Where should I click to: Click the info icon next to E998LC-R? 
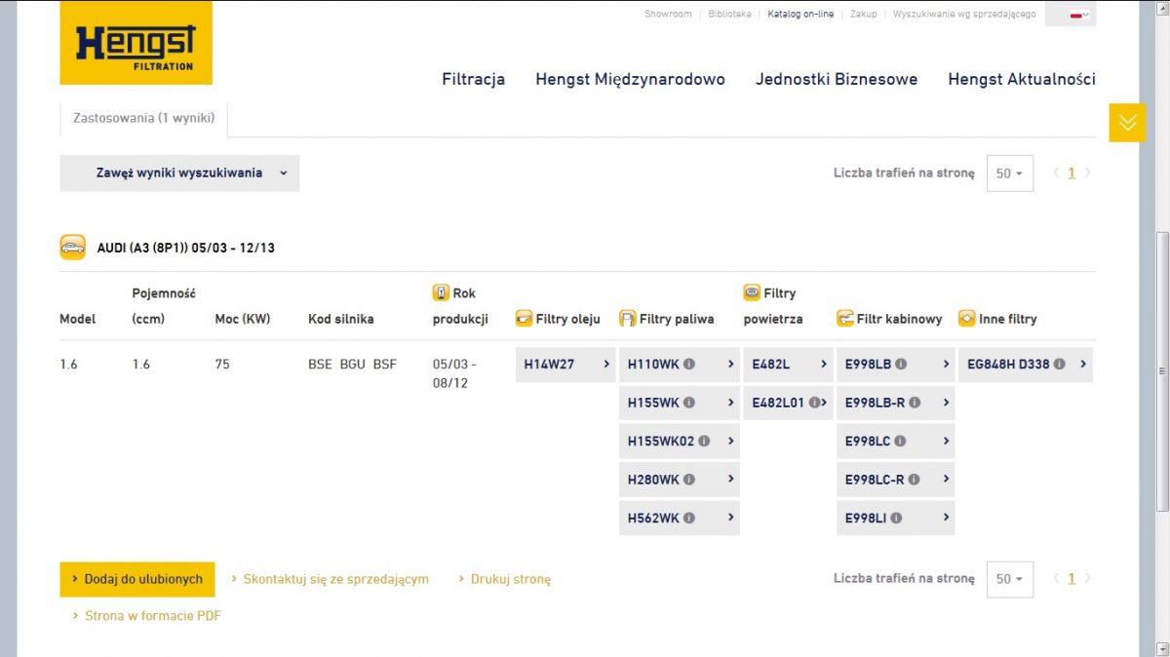pyautogui.click(x=914, y=480)
